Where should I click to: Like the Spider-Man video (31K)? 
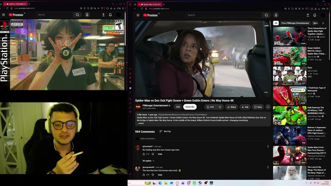click(x=210, y=107)
